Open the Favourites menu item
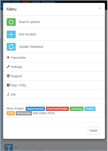Screen dimensions: 108x151 click(54, 58)
